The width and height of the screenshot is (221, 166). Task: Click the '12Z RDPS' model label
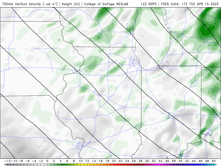coord(149,4)
